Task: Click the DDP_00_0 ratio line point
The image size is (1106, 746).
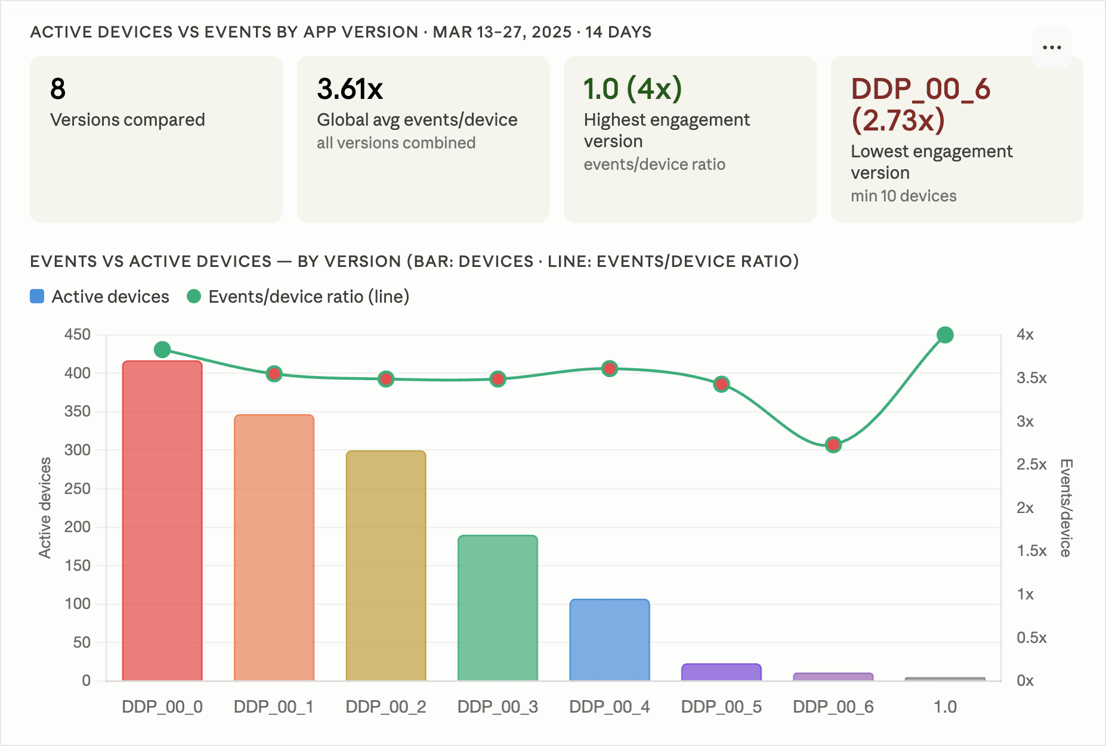Action: click(162, 350)
